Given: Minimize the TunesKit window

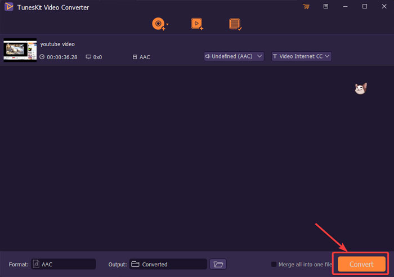Looking at the screenshot, I should tap(345, 7).
